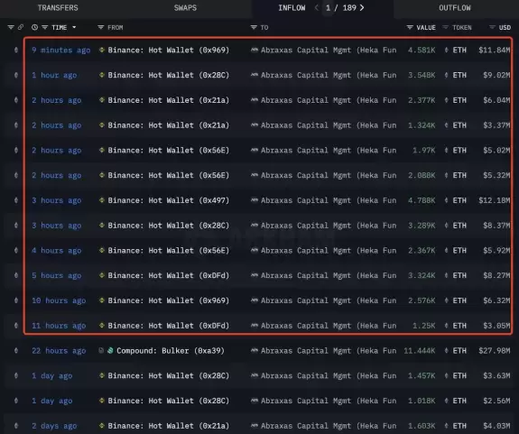Click ETH token icon in $4.03M row
The width and height of the screenshot is (519, 434).
(x=446, y=426)
